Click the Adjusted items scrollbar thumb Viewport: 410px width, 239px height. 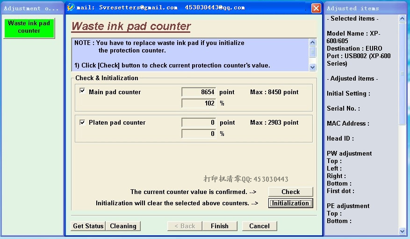click(403, 73)
